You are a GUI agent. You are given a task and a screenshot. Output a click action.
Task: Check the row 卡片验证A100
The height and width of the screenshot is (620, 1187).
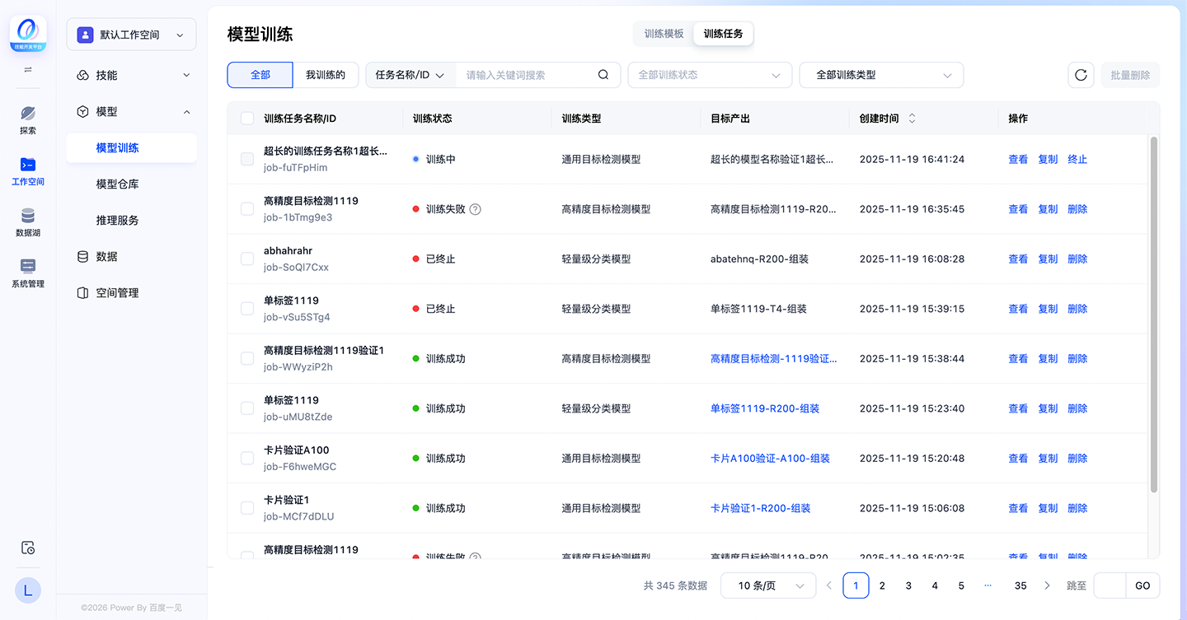coord(247,458)
